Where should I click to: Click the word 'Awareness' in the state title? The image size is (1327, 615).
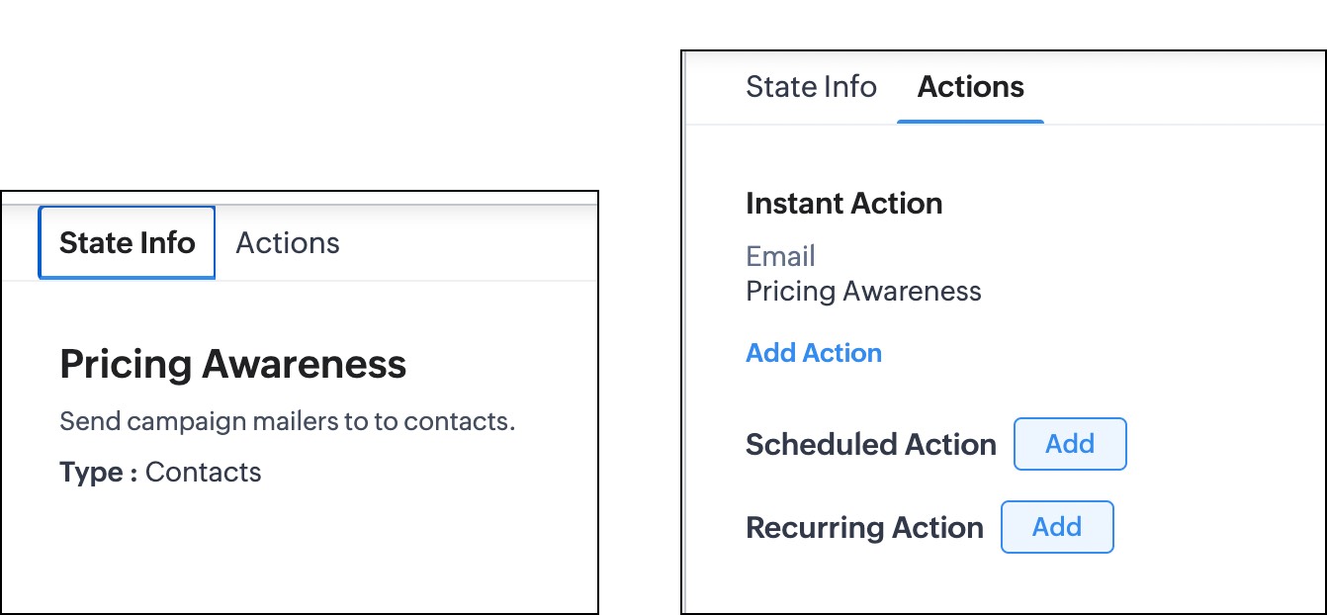coord(305,365)
